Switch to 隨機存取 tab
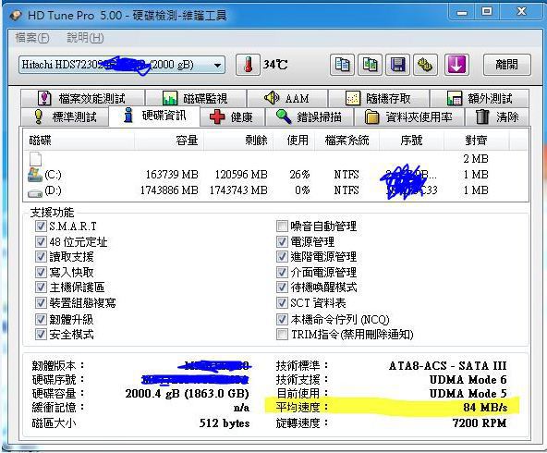 point(379,98)
